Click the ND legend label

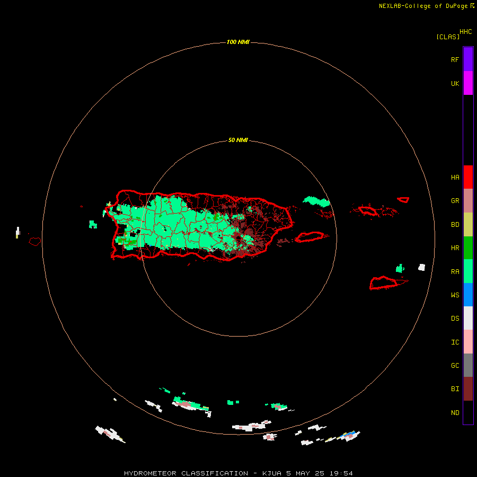tap(455, 413)
